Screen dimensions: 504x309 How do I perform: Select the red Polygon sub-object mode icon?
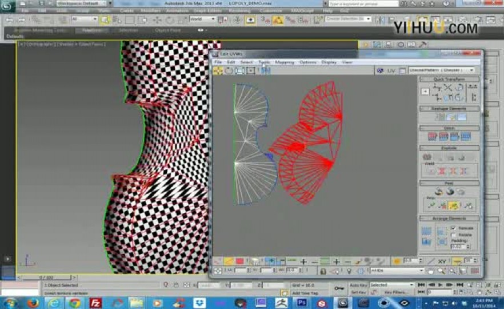(x=239, y=261)
